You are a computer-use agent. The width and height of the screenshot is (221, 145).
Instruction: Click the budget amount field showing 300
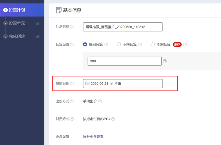pyautogui.click(x=124, y=61)
